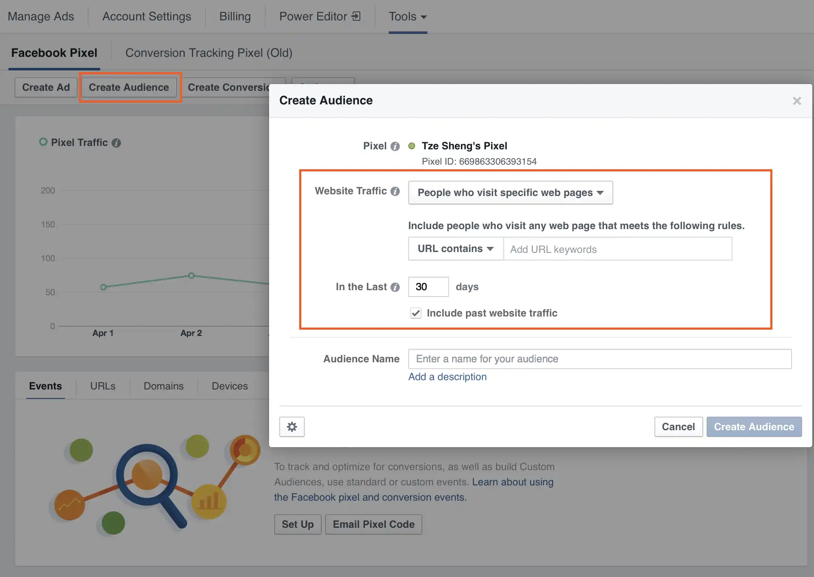Screen dimensions: 814x577
Task: Open the People who visit specific web pages dropdown
Action: pyautogui.click(x=510, y=193)
